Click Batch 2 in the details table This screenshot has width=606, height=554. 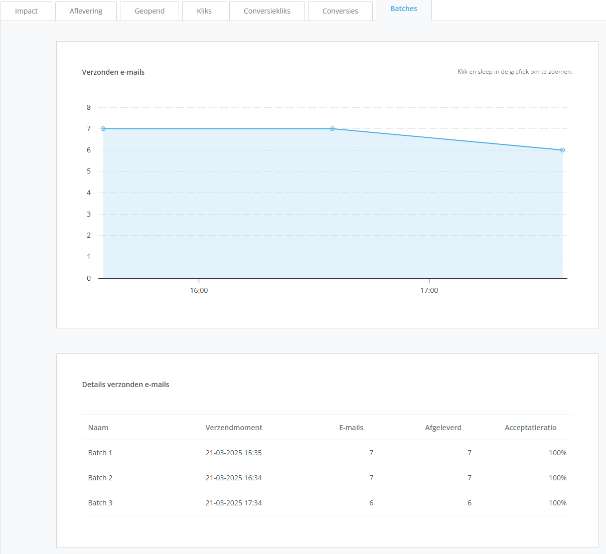click(100, 478)
